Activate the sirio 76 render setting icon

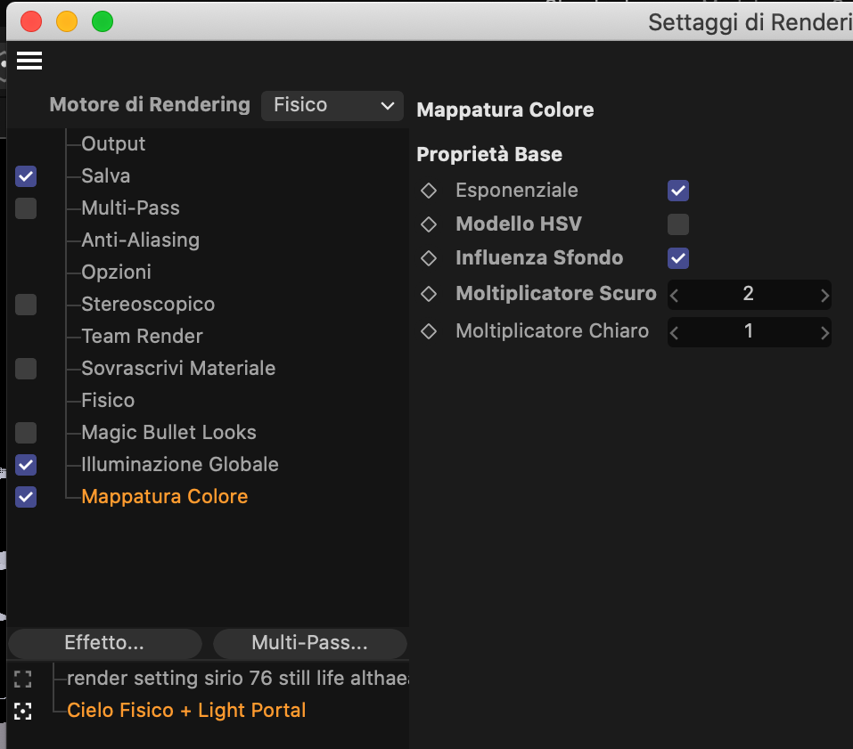coord(23,680)
